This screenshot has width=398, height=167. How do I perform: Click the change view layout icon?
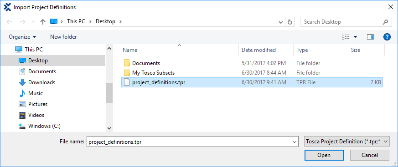346,37
